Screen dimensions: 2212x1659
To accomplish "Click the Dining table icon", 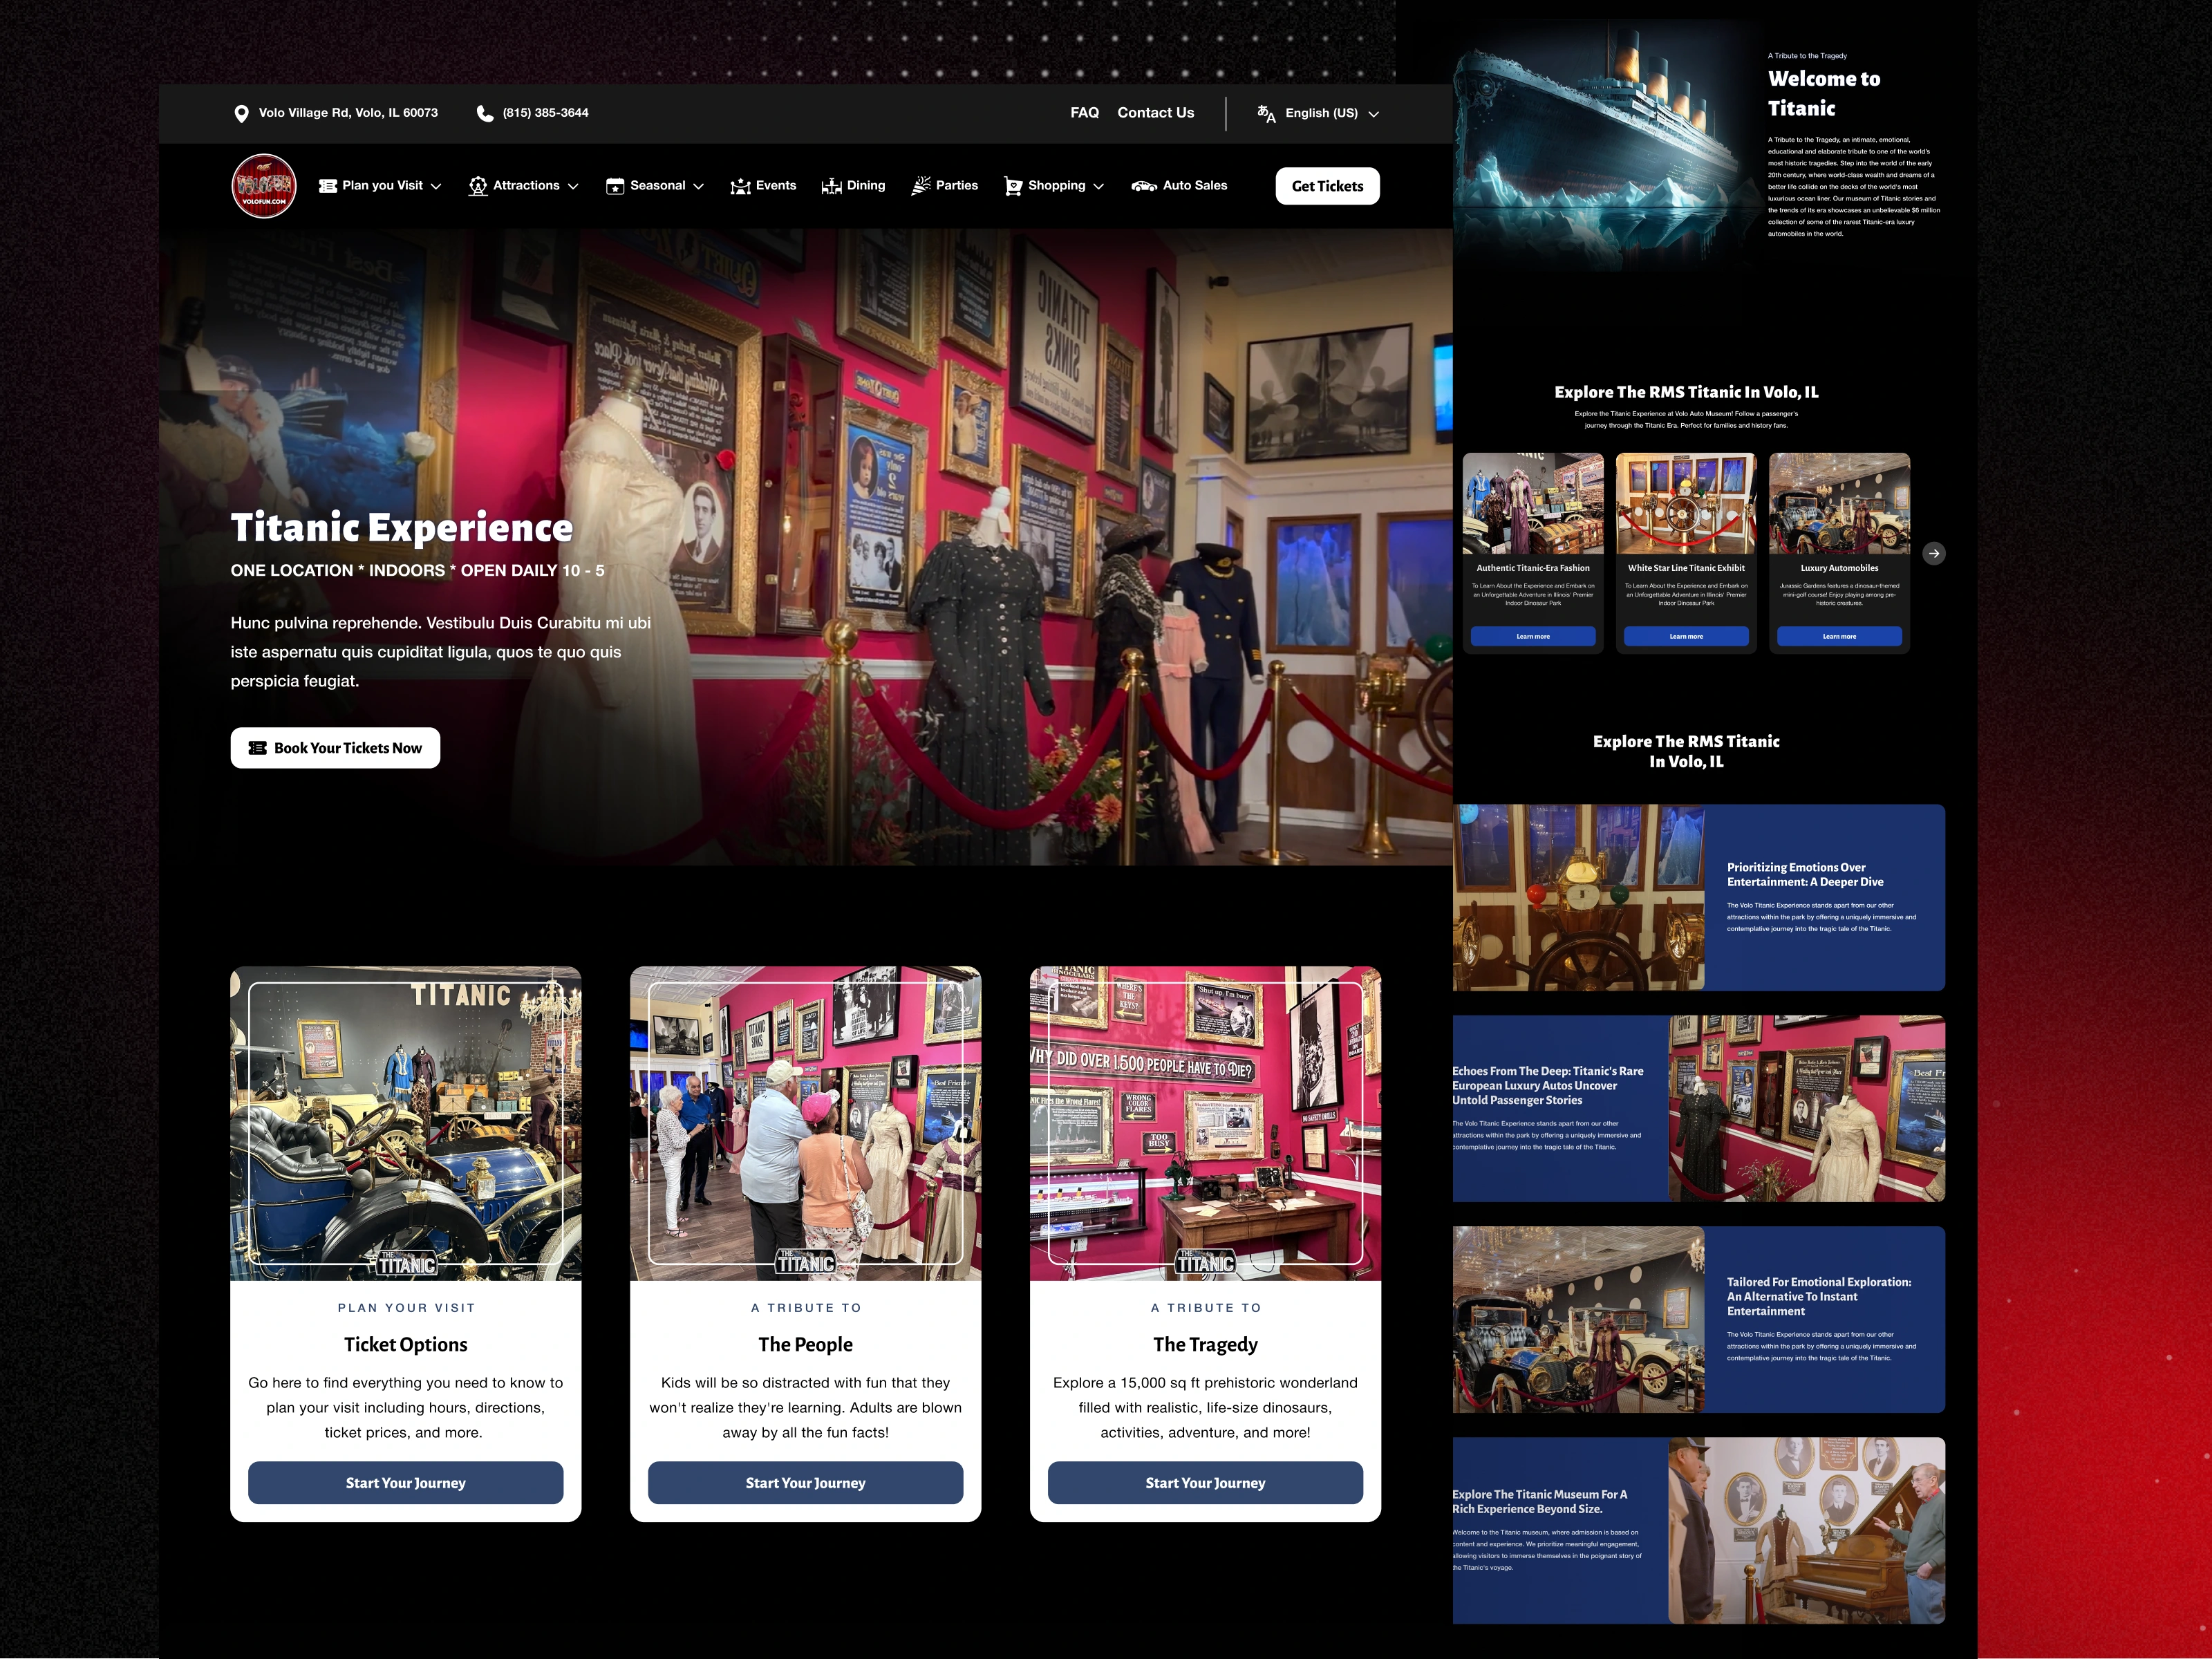I will point(831,186).
